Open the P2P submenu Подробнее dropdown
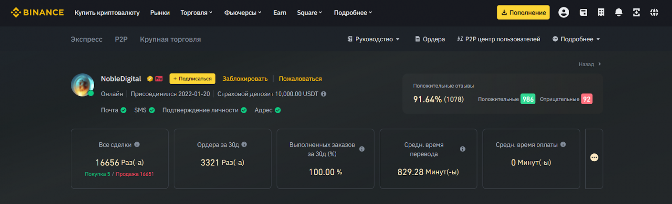Viewport: 672px width, 204px height. point(576,39)
